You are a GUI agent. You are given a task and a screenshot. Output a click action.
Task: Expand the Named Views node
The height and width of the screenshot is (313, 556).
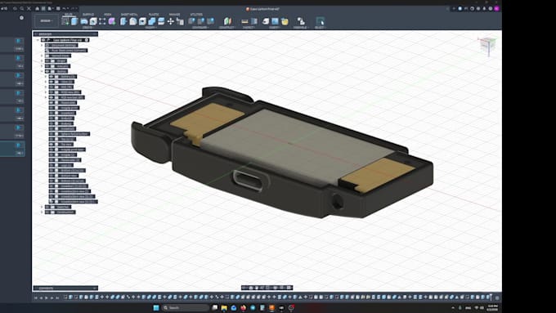(x=42, y=56)
